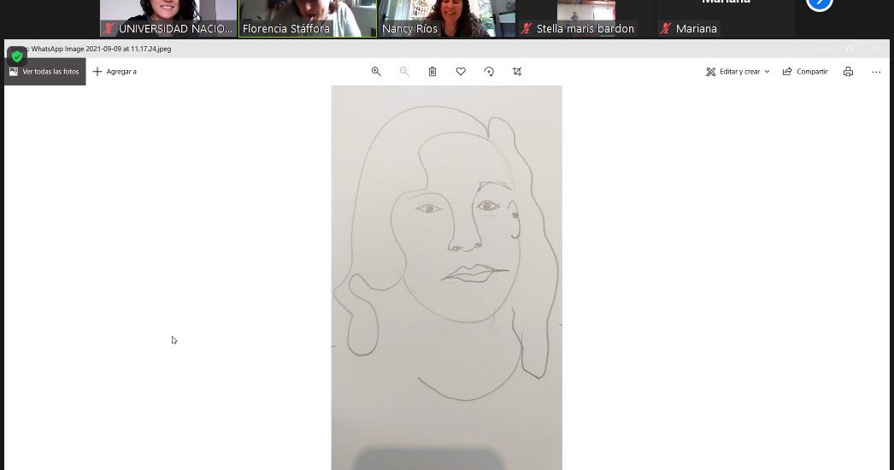Click Stella maris bardon's muted mic icon
This screenshot has width=894, height=470.
point(526,29)
